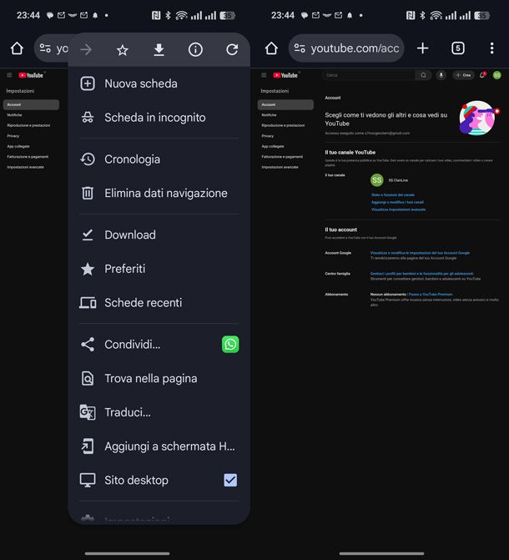Click Crea button on YouTube header
509x560 pixels.
[463, 75]
